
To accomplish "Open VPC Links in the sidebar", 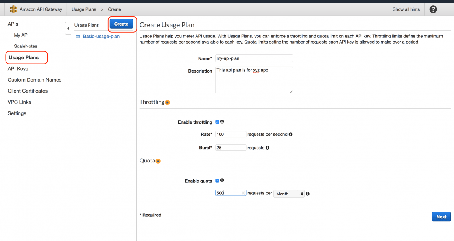I will click(19, 102).
